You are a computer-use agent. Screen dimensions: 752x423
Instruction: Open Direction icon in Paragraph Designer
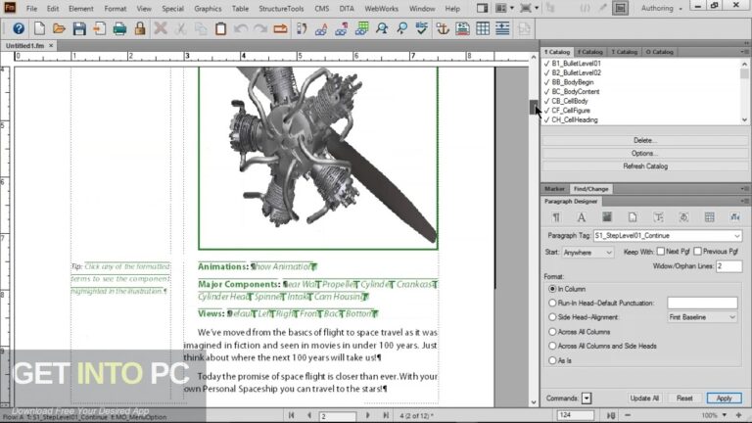tap(734, 217)
